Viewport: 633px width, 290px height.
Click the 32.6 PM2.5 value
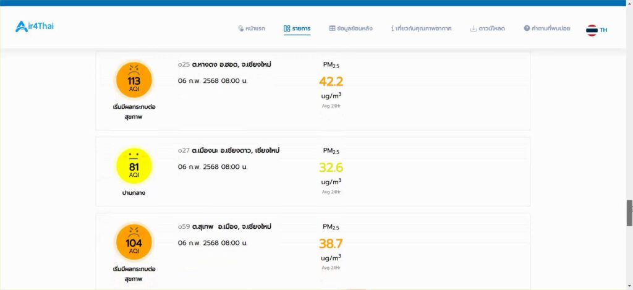coord(331,168)
